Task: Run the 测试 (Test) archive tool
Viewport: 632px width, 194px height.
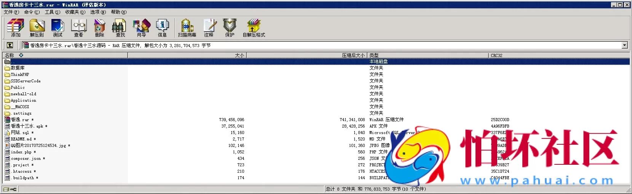Action: pos(57,28)
